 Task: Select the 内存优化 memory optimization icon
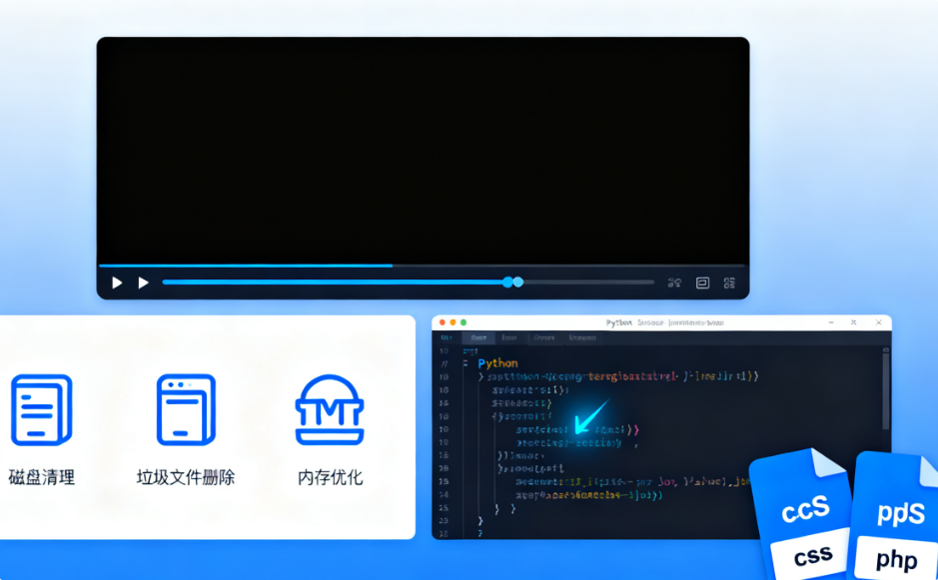(x=330, y=410)
